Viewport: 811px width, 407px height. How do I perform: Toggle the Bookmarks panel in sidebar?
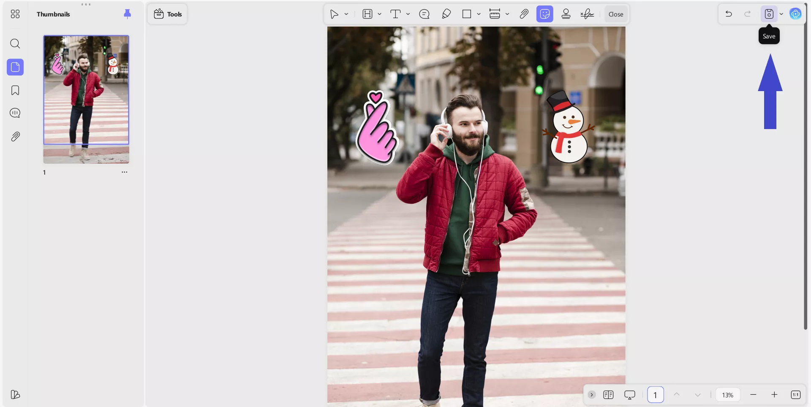pyautogui.click(x=15, y=91)
